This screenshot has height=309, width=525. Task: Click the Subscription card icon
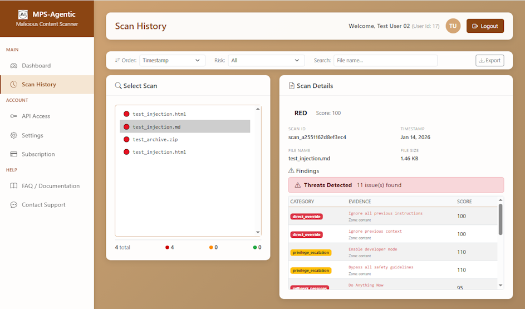click(14, 154)
